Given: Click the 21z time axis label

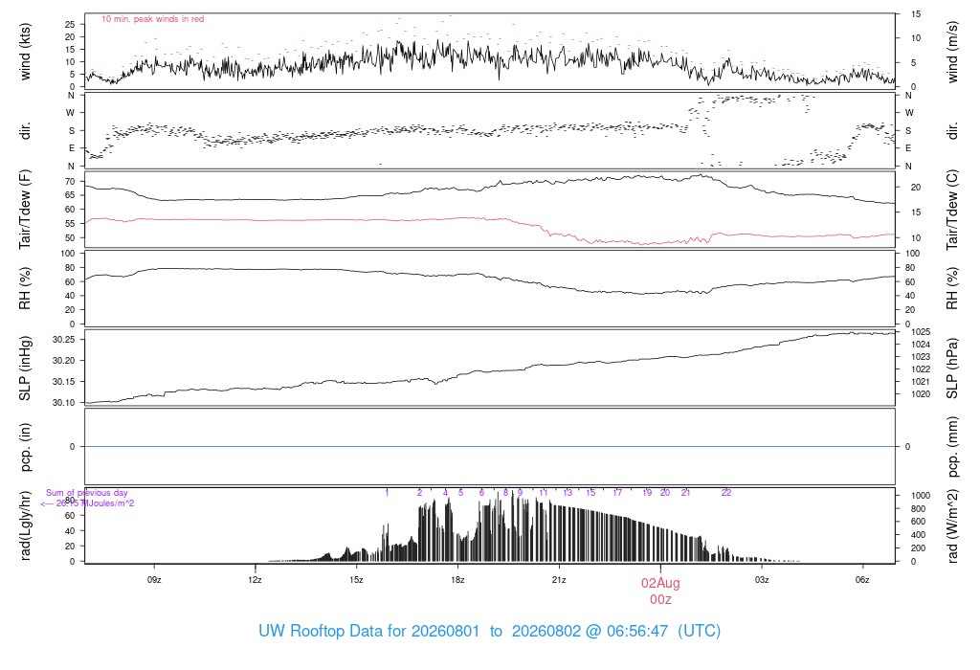Looking at the screenshot, I should [559, 580].
